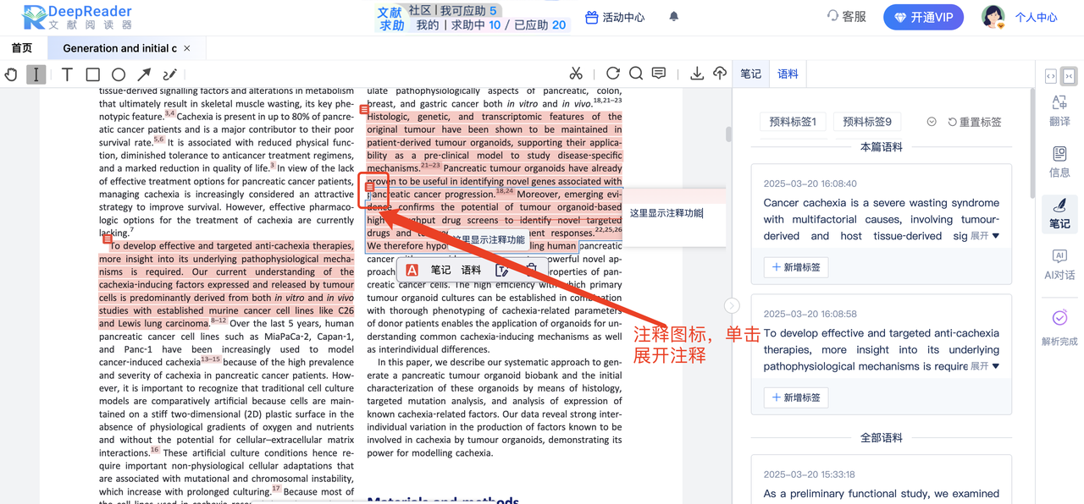Select the hand pan tool
This screenshot has height=504, width=1084.
coord(11,74)
